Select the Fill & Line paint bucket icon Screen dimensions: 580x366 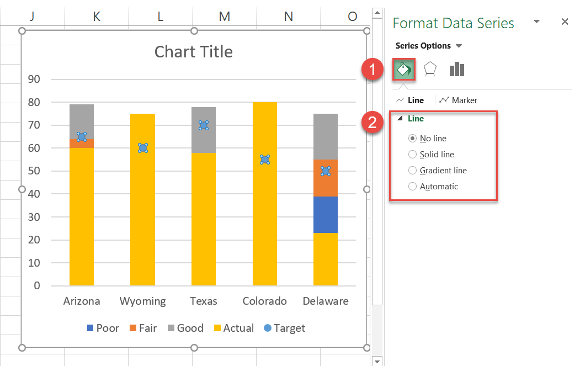coord(403,69)
